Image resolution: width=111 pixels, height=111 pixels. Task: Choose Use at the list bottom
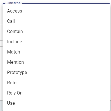[x=56, y=103]
